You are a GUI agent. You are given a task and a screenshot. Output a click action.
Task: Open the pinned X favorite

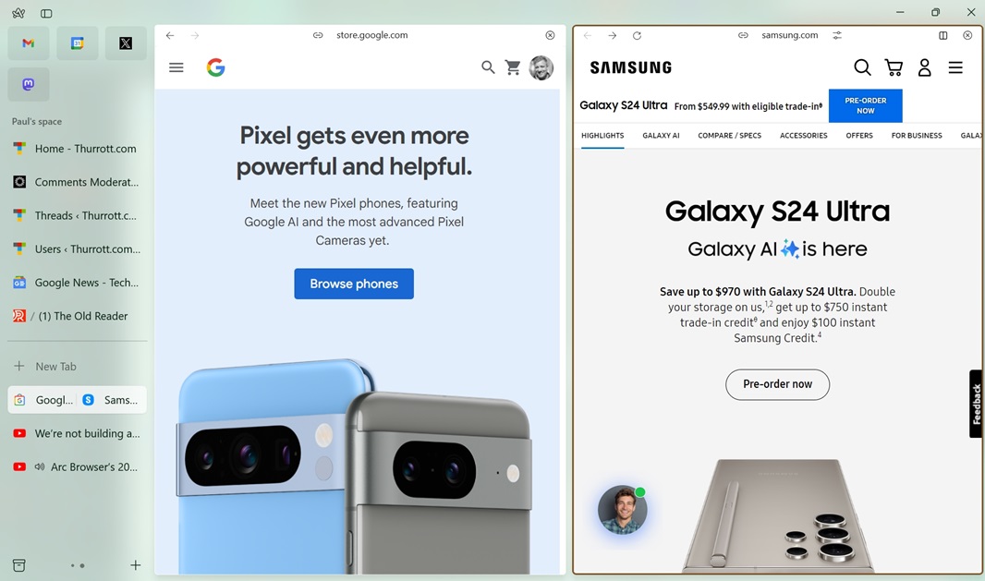[x=126, y=43]
